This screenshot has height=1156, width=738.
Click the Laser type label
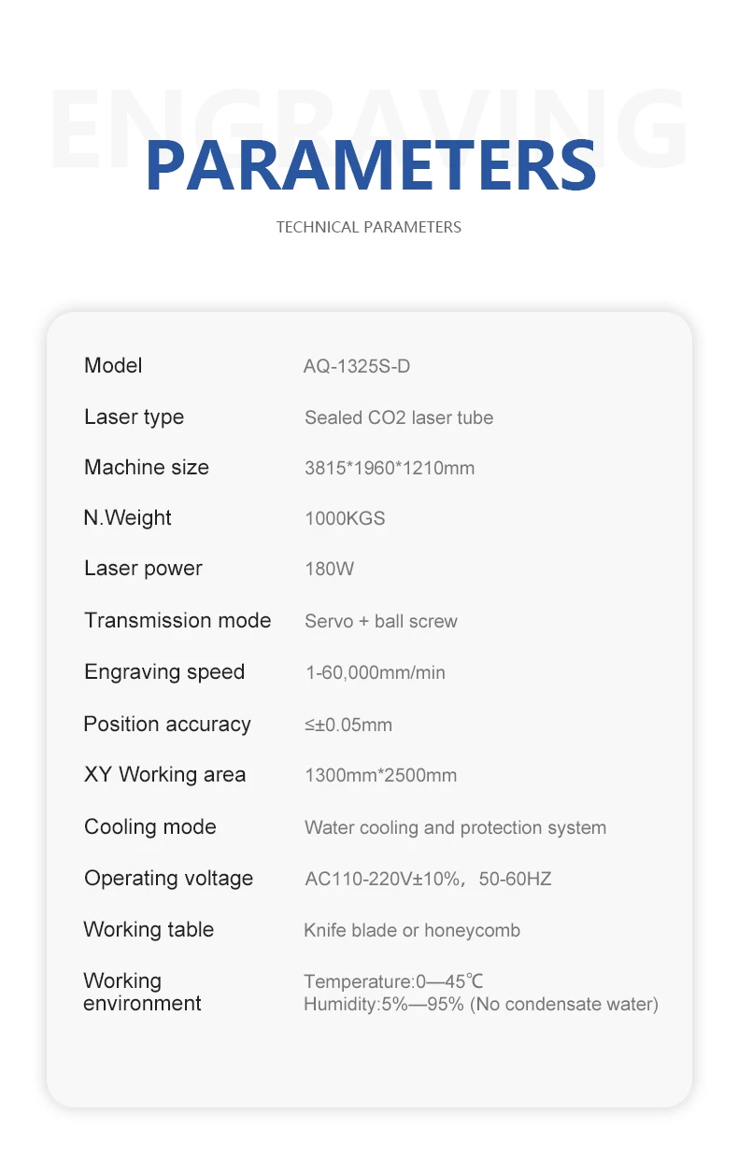(134, 416)
